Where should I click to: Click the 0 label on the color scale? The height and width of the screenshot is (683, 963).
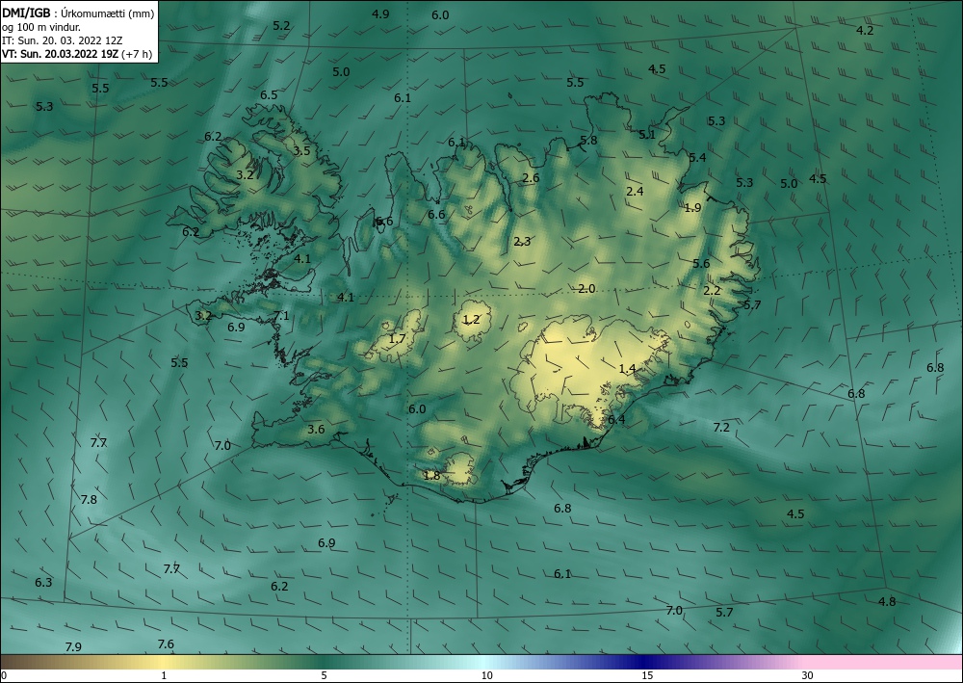tap(4, 675)
